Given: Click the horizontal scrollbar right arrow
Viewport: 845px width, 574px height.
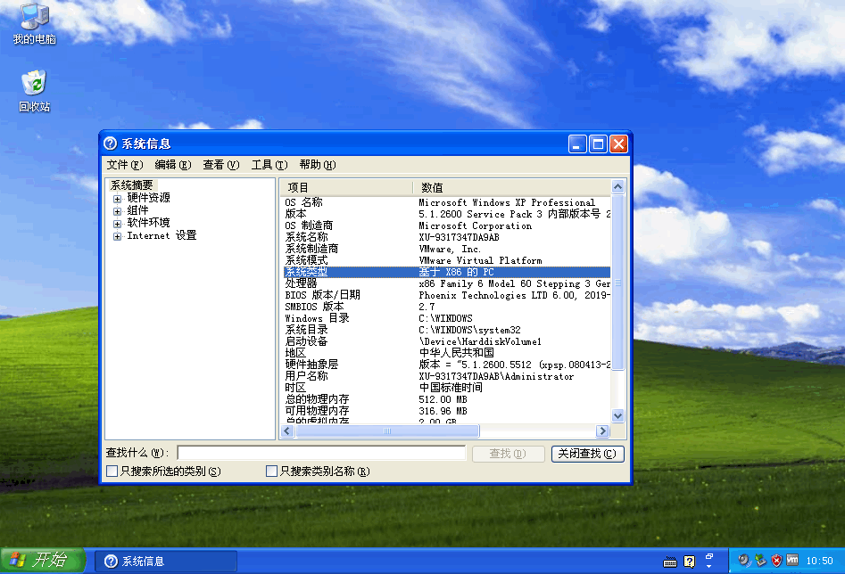Looking at the screenshot, I should [602, 430].
